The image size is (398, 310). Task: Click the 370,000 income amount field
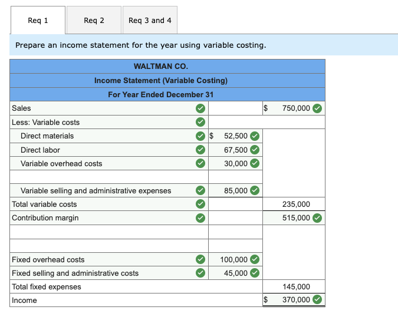294,300
